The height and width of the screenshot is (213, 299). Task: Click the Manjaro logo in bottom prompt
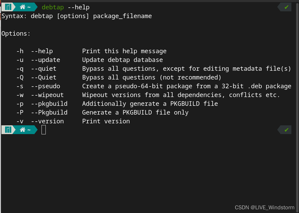[8, 130]
